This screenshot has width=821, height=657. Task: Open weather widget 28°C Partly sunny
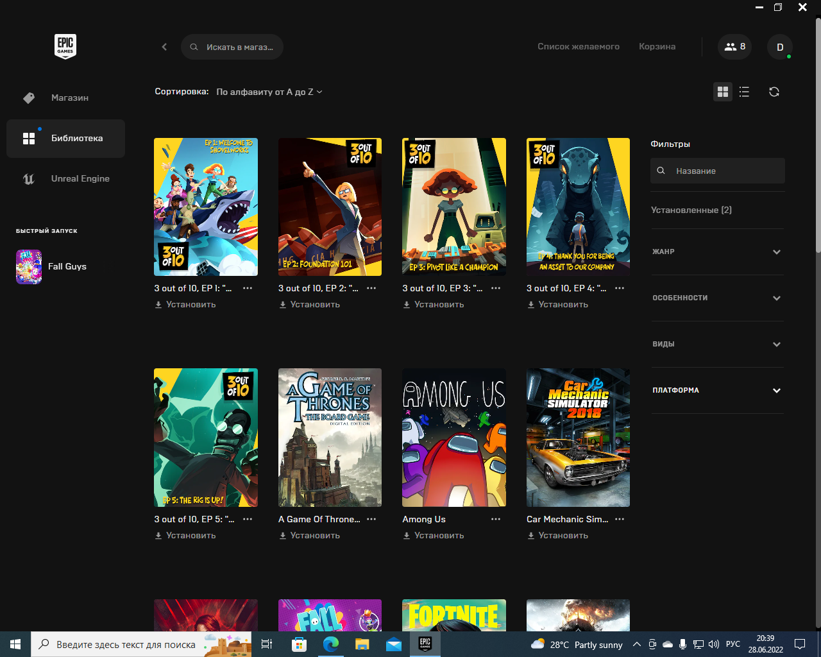tap(577, 644)
